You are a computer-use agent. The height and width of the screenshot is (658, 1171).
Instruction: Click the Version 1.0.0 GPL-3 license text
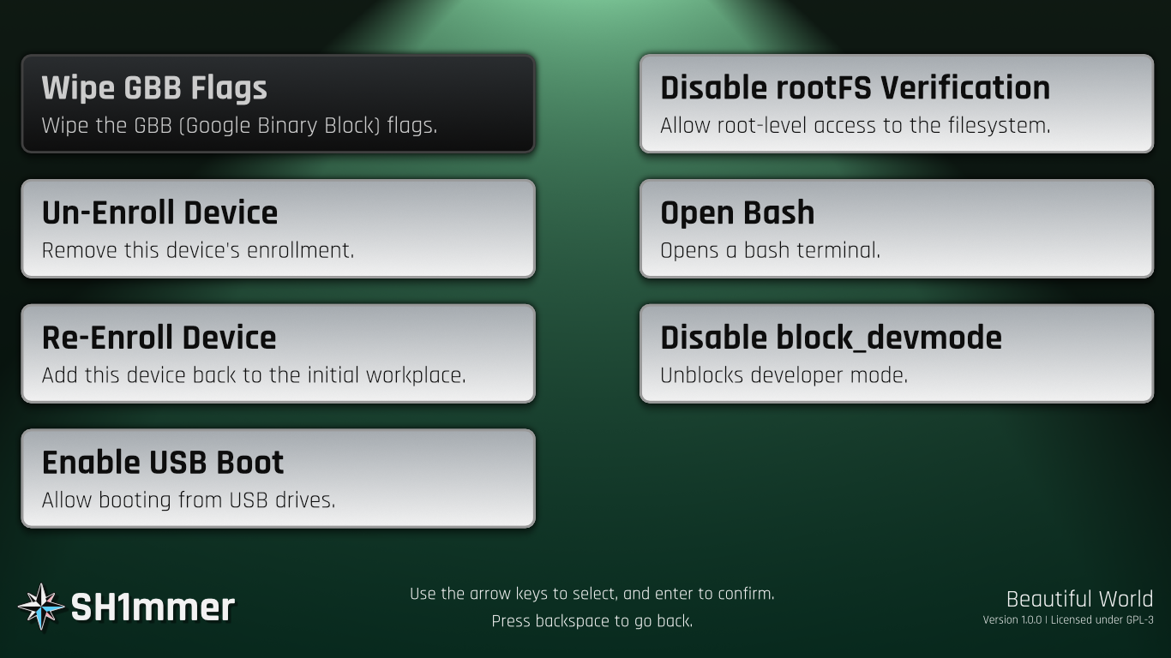(x=1067, y=619)
